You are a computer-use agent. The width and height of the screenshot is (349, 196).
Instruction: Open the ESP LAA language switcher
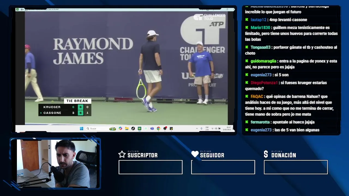pyautogui.click(x=207, y=128)
